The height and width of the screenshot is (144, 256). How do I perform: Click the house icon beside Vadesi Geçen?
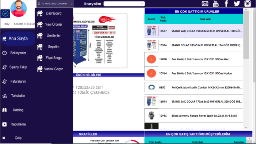coord(39,69)
